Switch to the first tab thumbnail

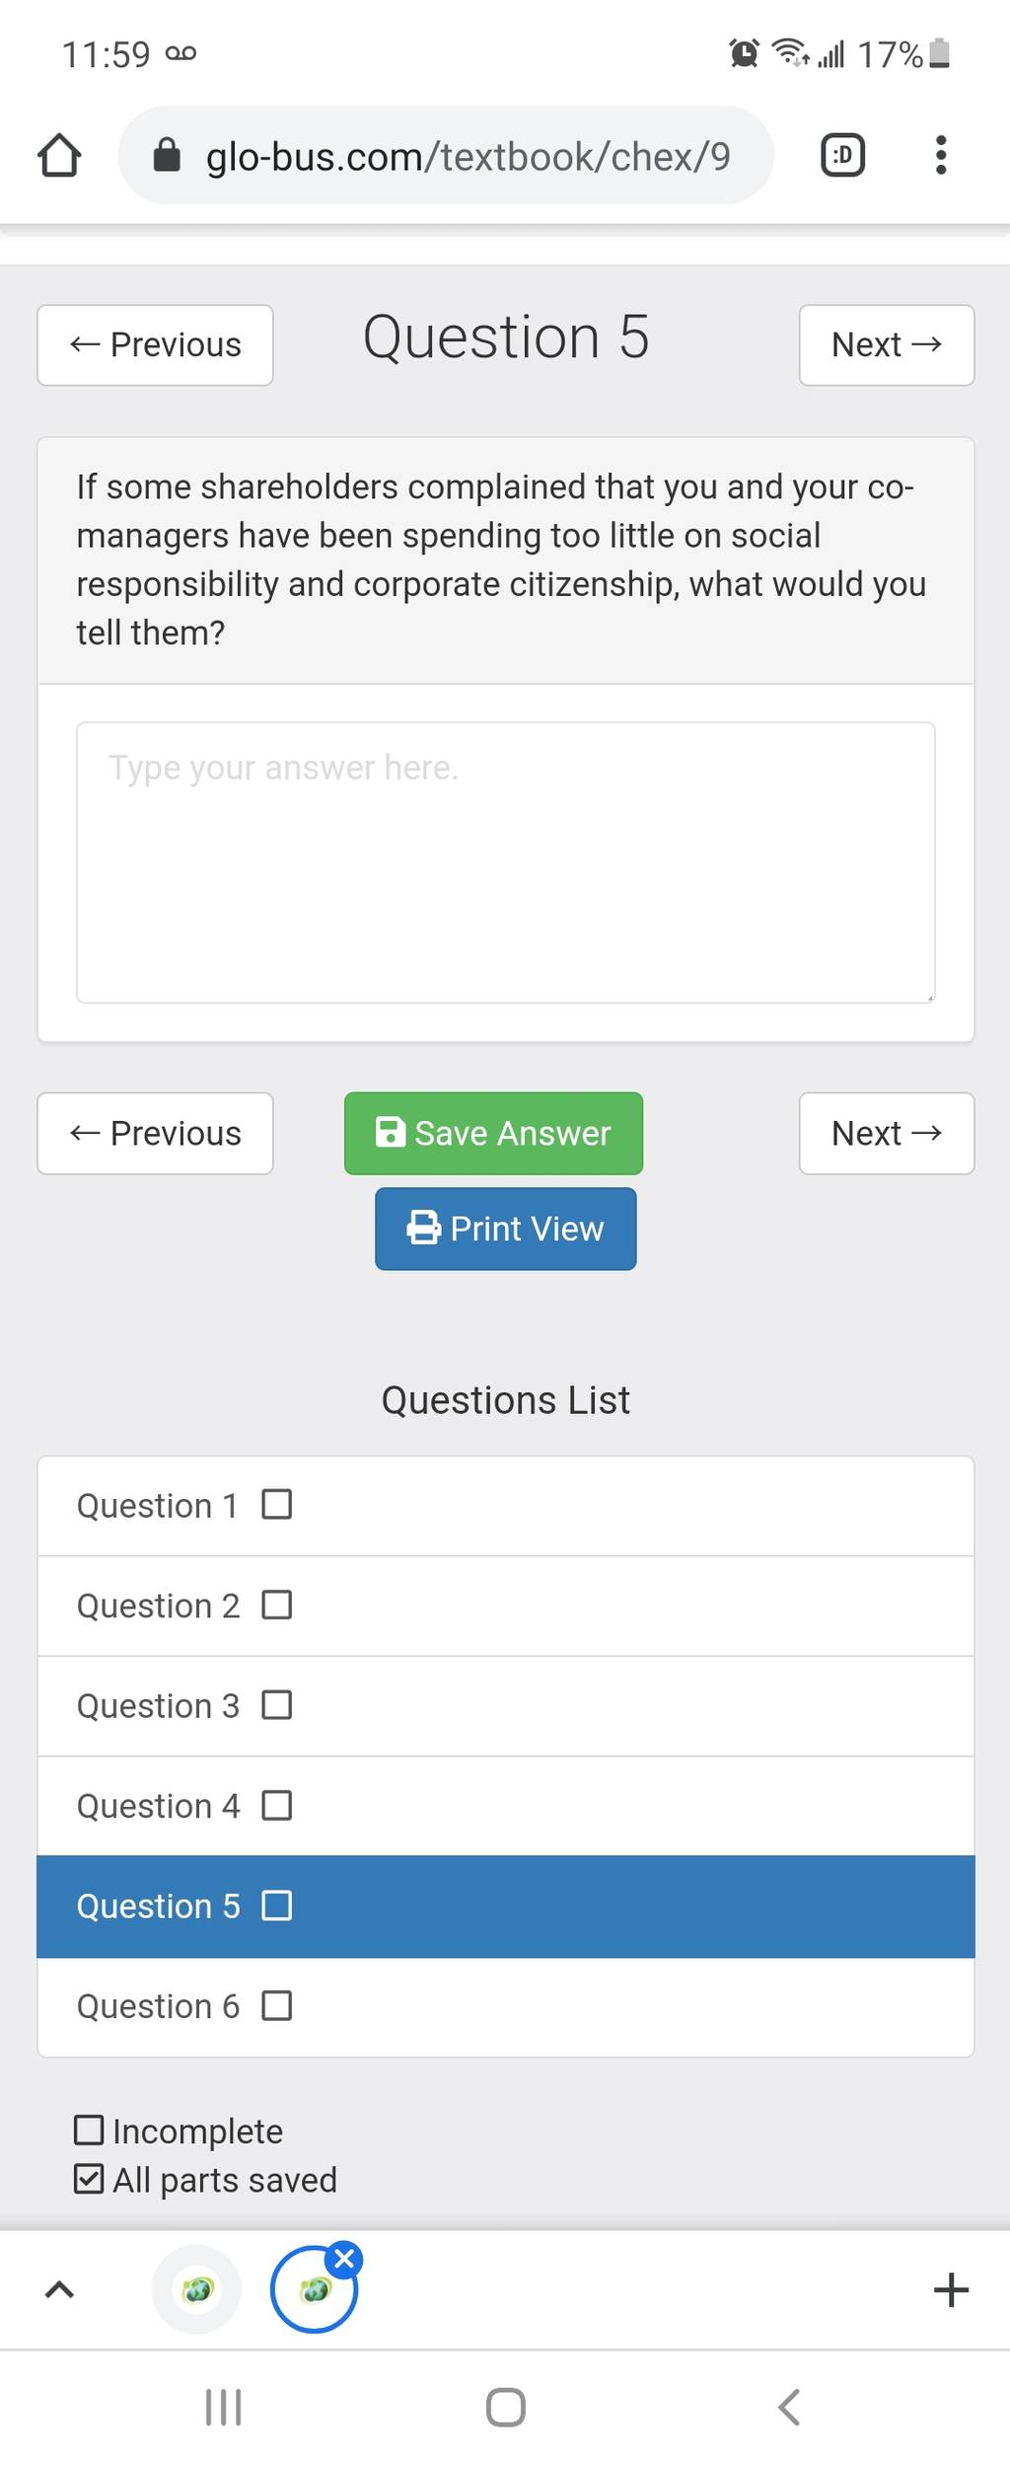coord(196,2289)
